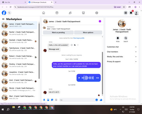Open Josephine conversation in list
Screen dimensions: 142x114
tap(19, 73)
